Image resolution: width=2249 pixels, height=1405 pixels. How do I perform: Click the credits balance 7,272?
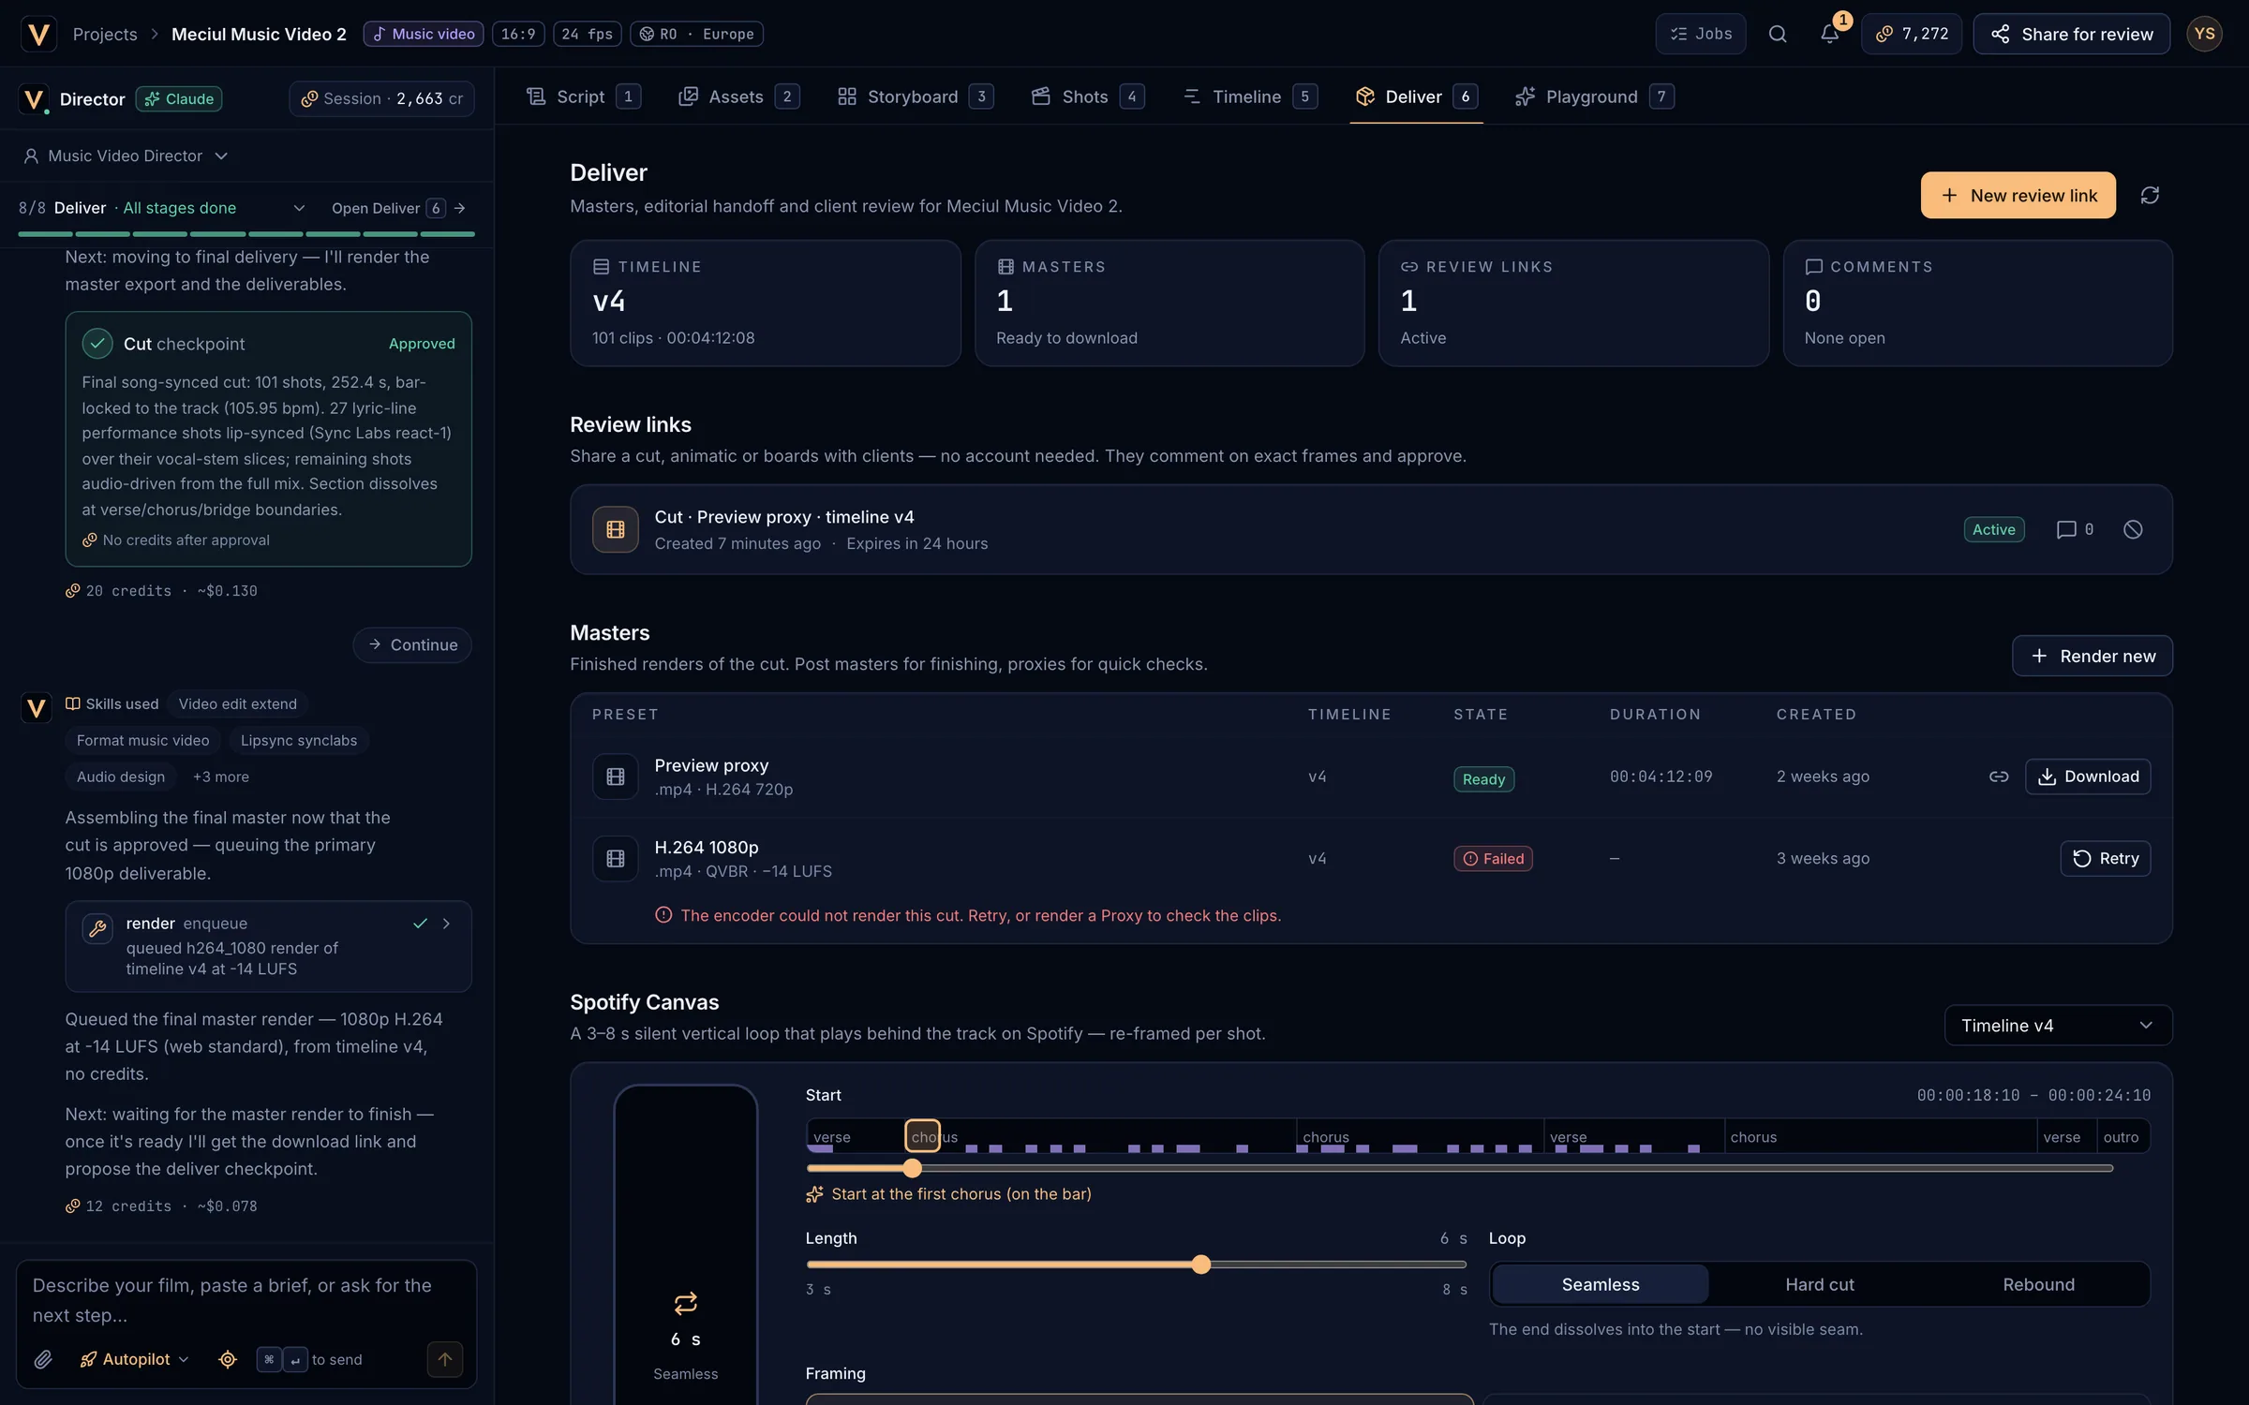point(1912,34)
